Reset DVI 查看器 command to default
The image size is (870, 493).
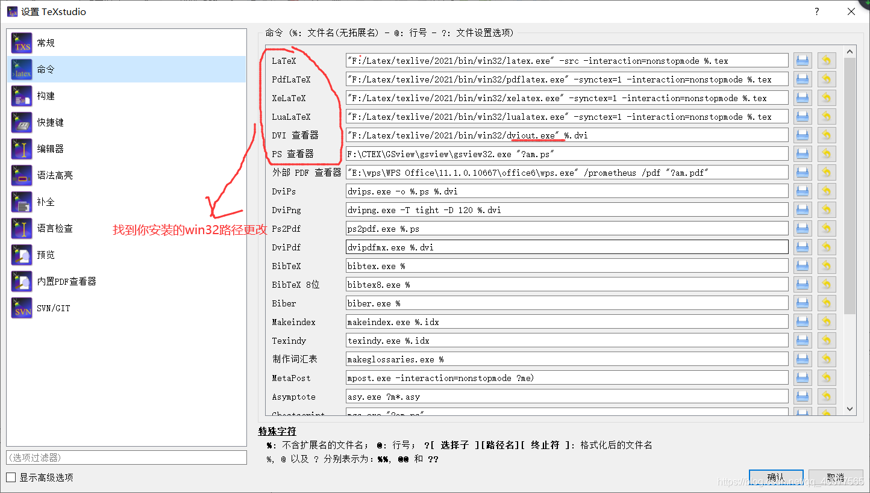[827, 135]
